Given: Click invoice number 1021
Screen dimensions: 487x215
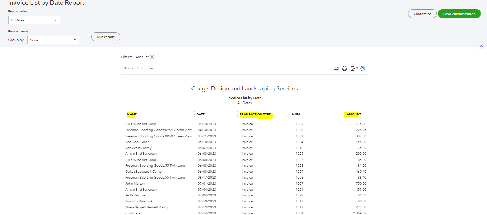Looking at the screenshot, I should click(299, 190).
